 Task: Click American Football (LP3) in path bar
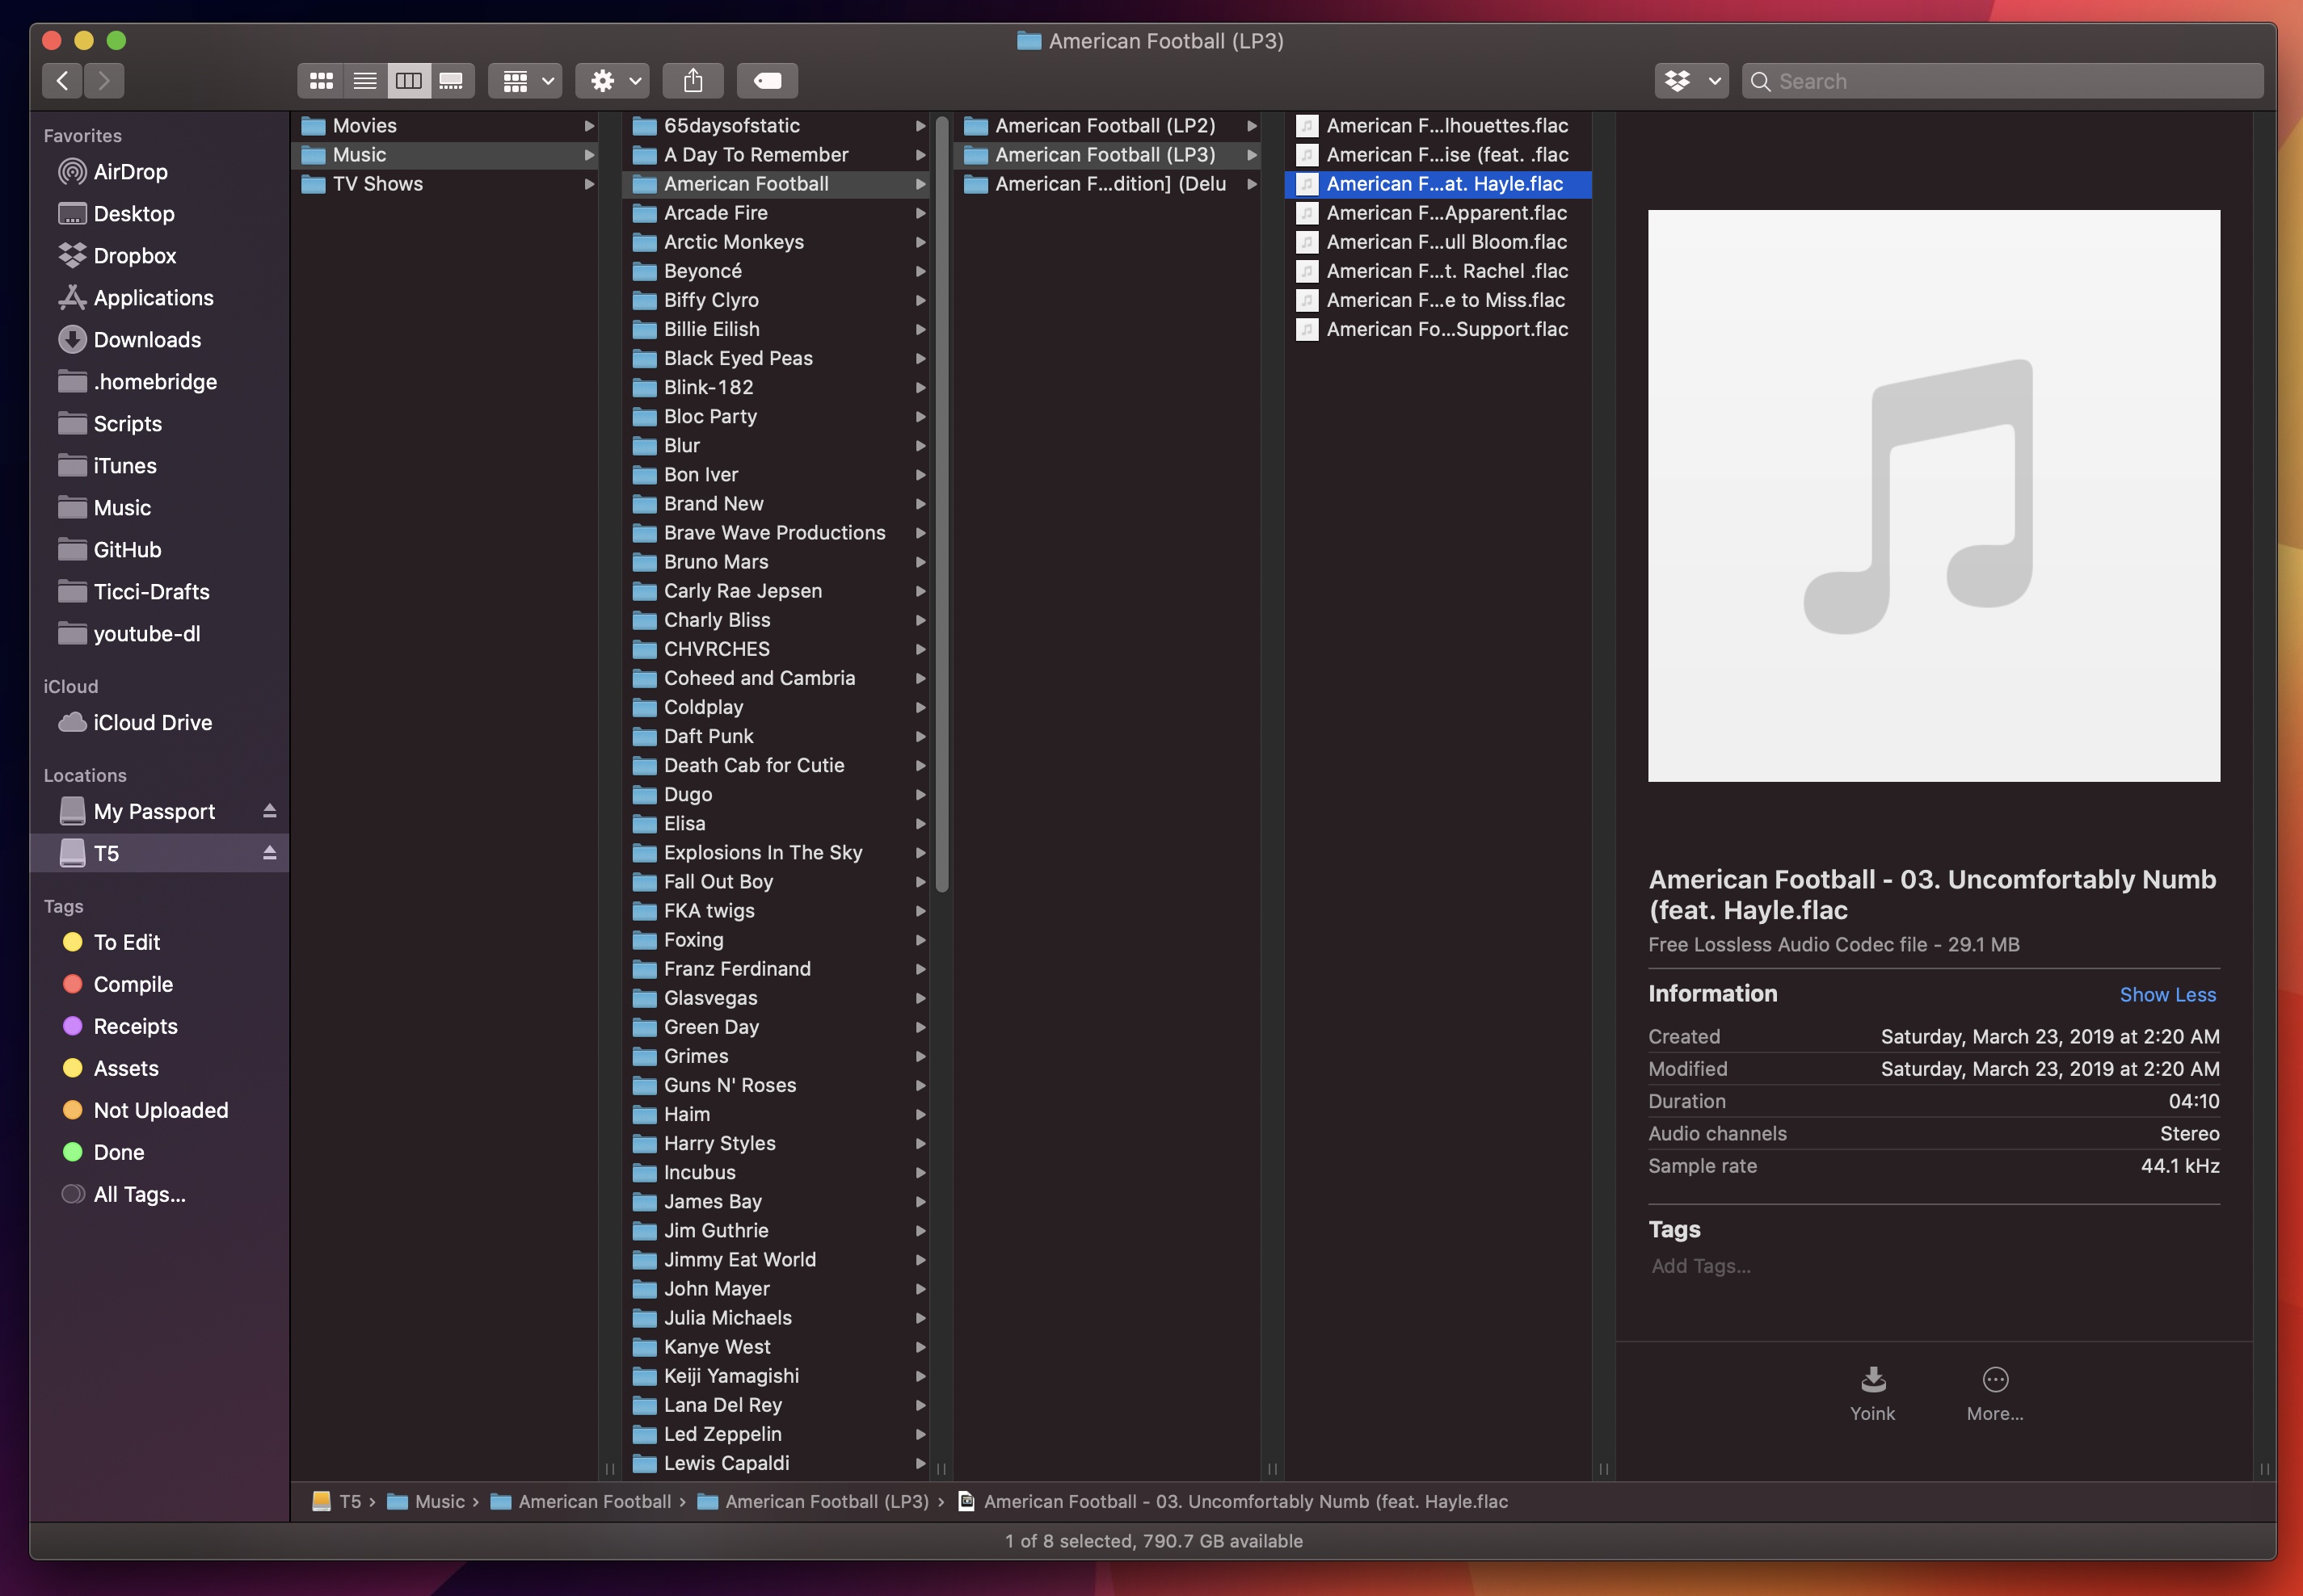tap(814, 1502)
